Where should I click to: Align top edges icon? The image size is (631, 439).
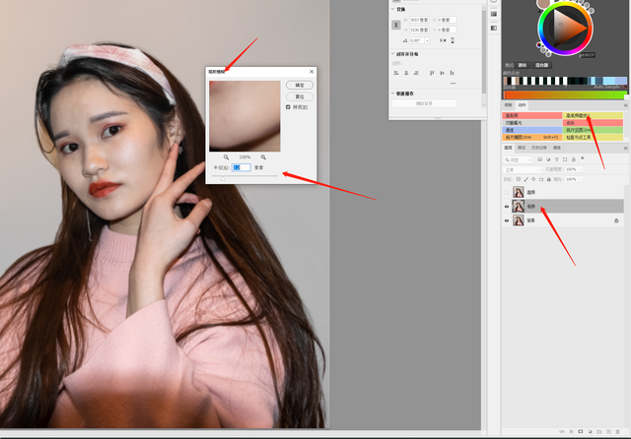432,73
